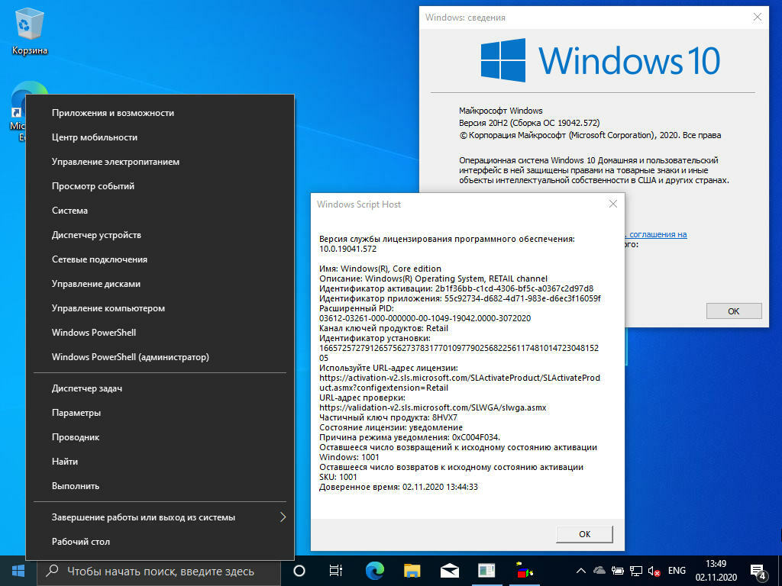
Task: Open the notification center icon
Action: coord(758,572)
